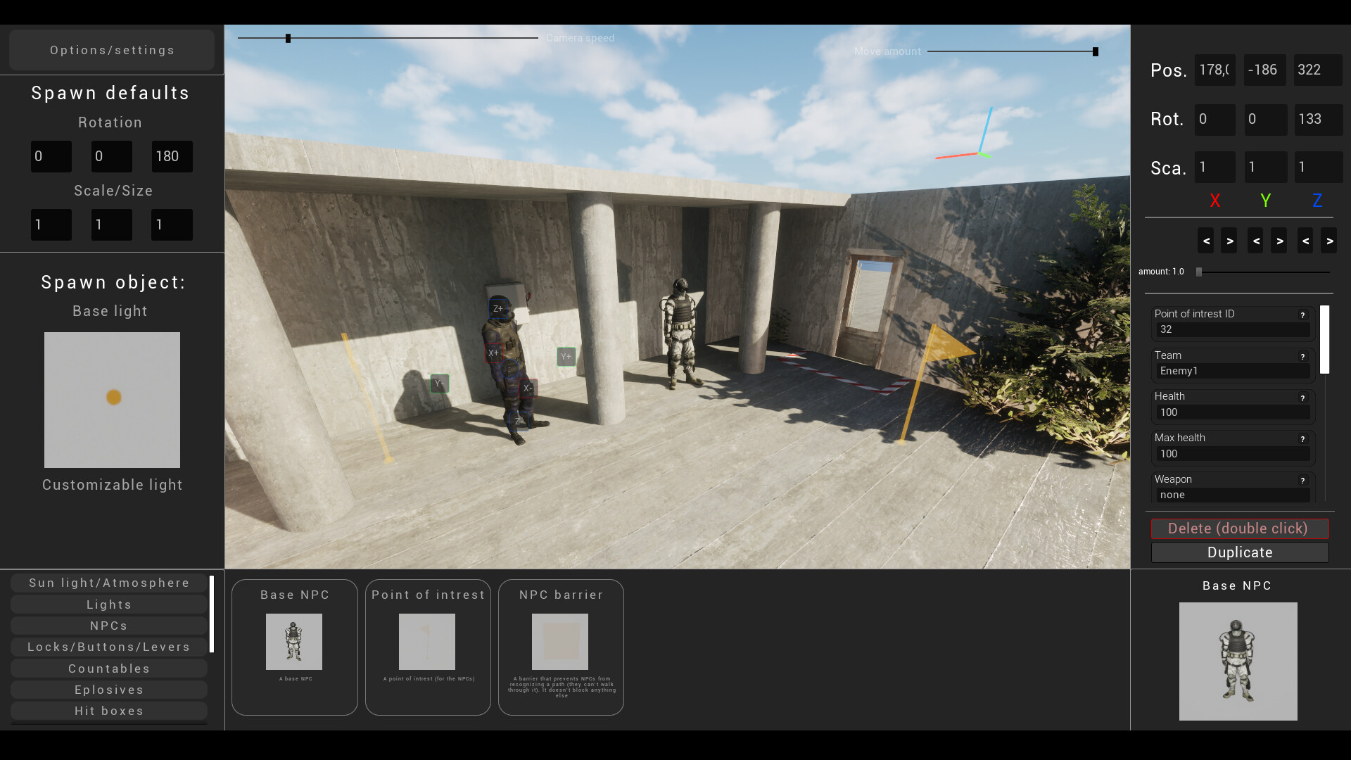The image size is (1351, 760).
Task: Adjust the amount 1.0 slider
Action: 1264,272
